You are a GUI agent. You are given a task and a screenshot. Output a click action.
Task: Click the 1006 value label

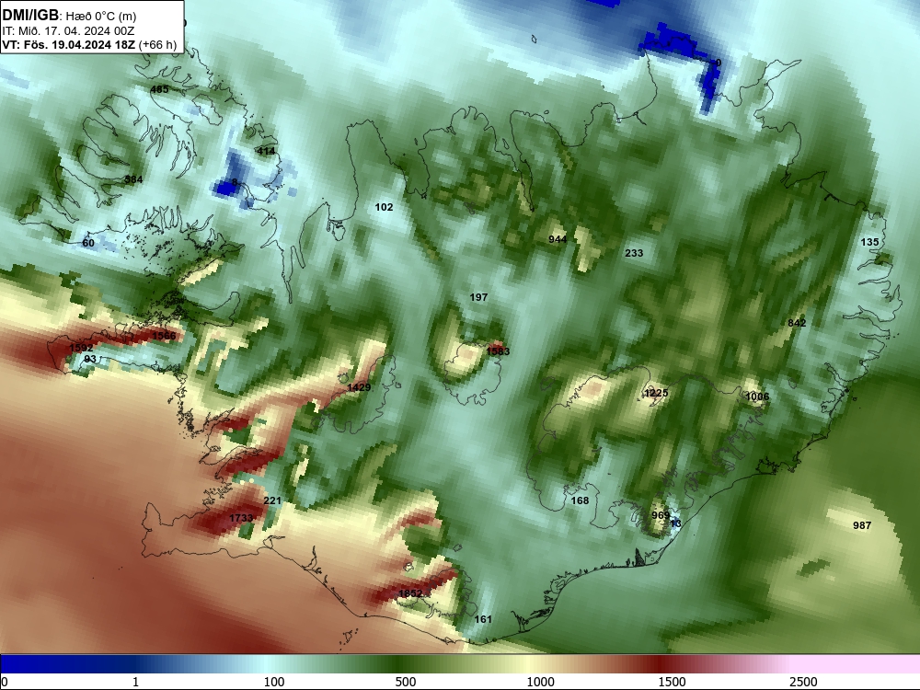click(x=757, y=397)
